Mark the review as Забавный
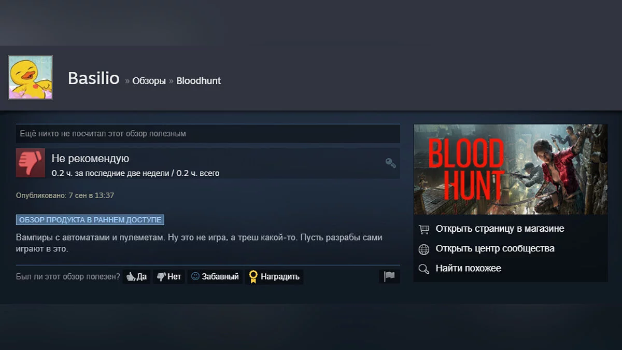 (x=215, y=276)
